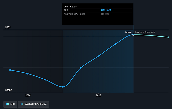Click the Analysts Forecasts label

pyautogui.click(x=145, y=32)
